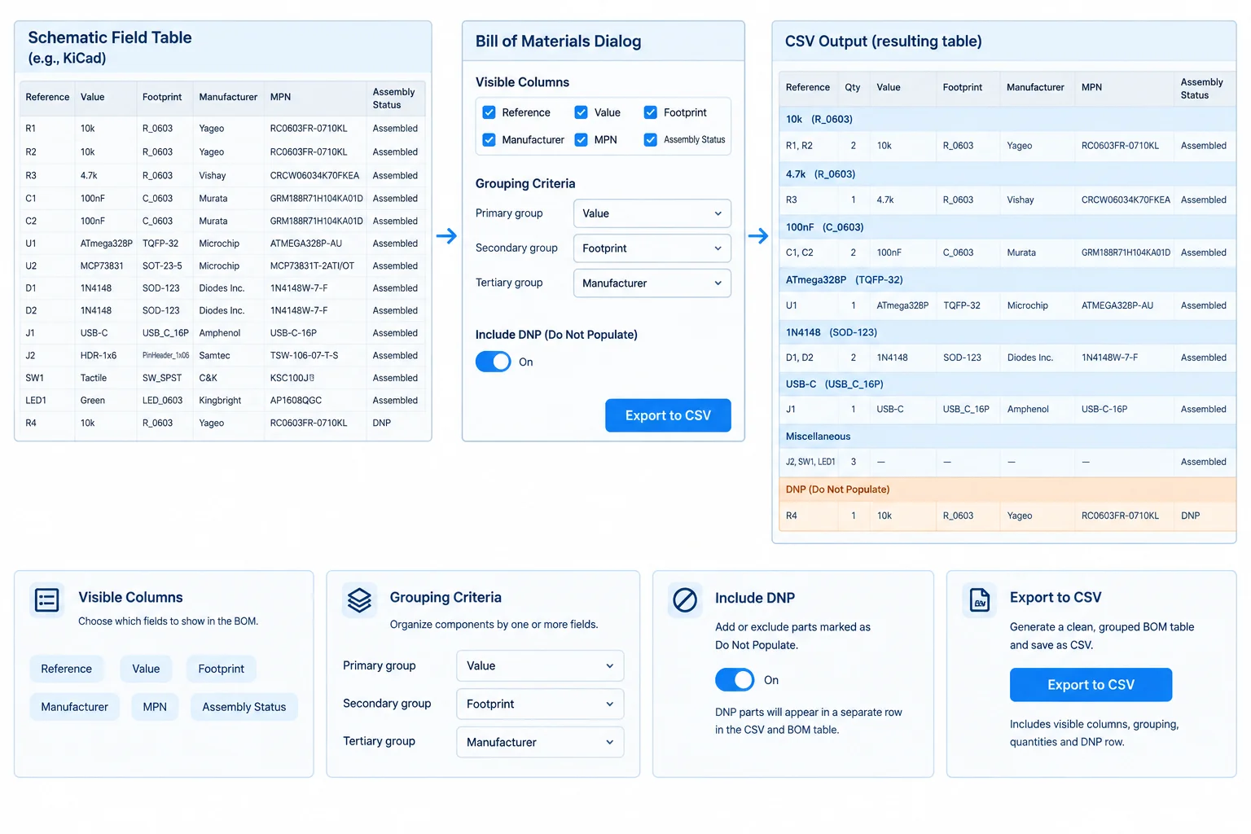Select the Footprint chip in Visible Columns card

[222, 669]
